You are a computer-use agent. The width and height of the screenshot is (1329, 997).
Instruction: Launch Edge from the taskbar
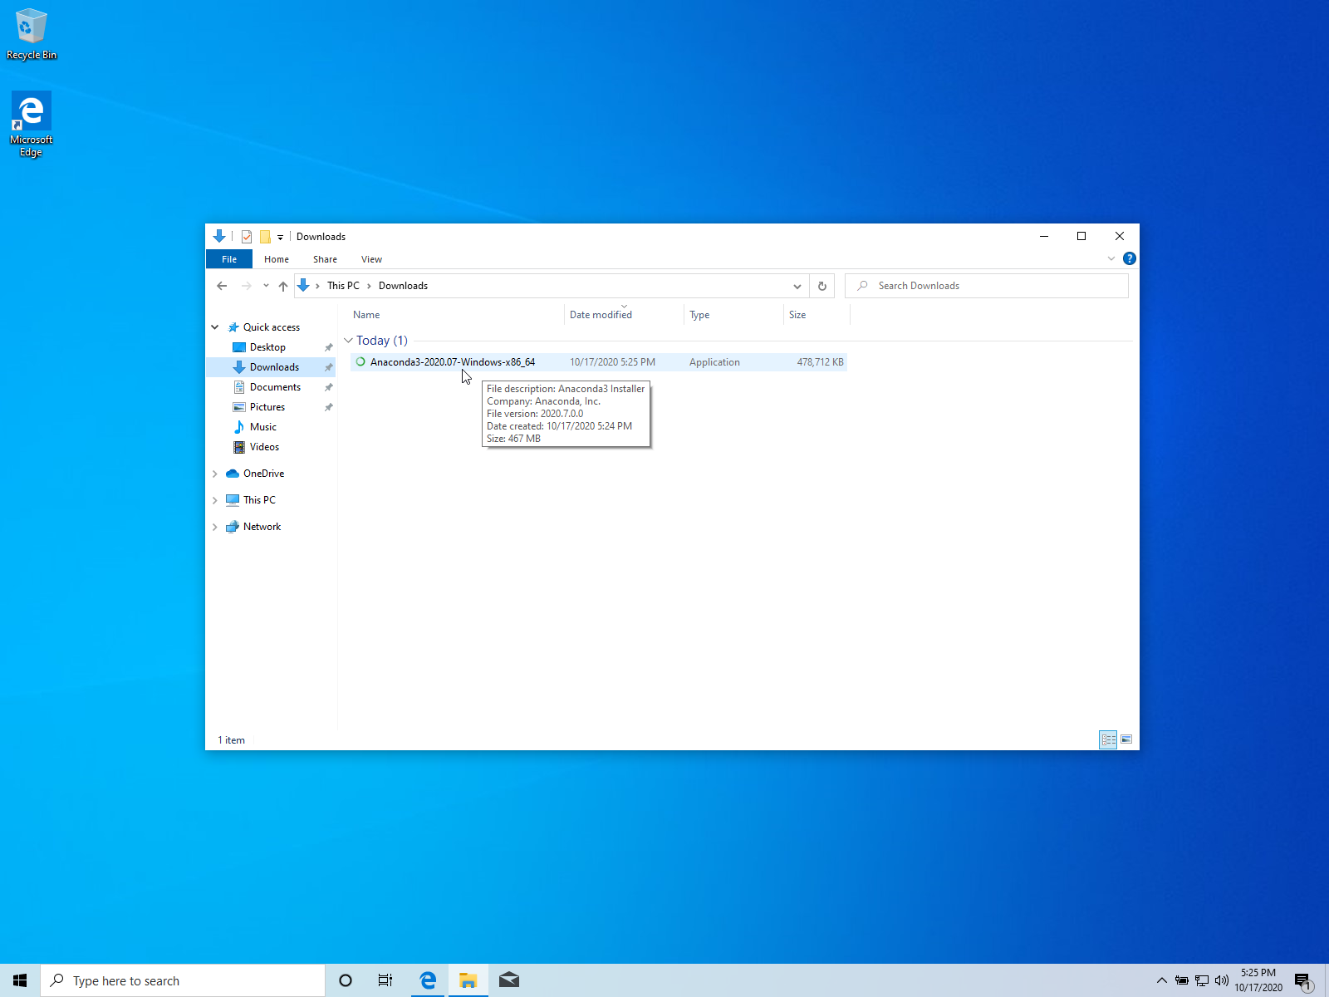click(428, 980)
